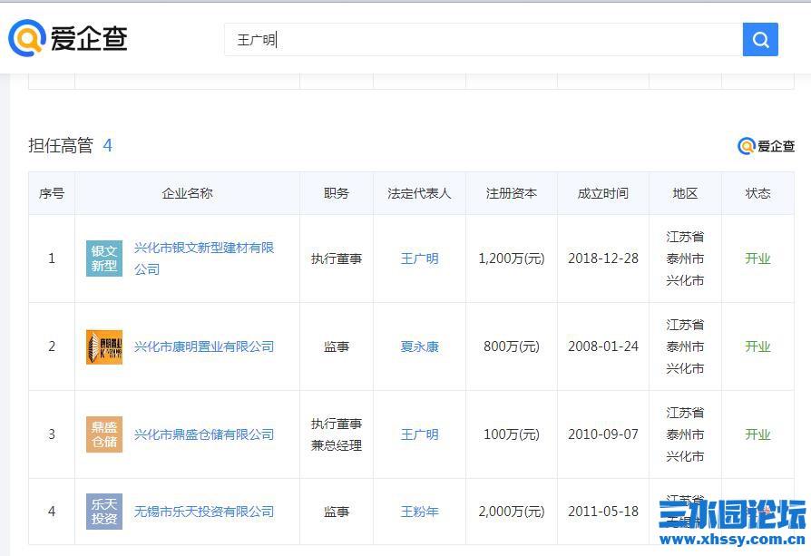The width and height of the screenshot is (811, 556).
Task: Click the 鼎盛仓储 company logo thumbnail
Action: pyautogui.click(x=104, y=434)
